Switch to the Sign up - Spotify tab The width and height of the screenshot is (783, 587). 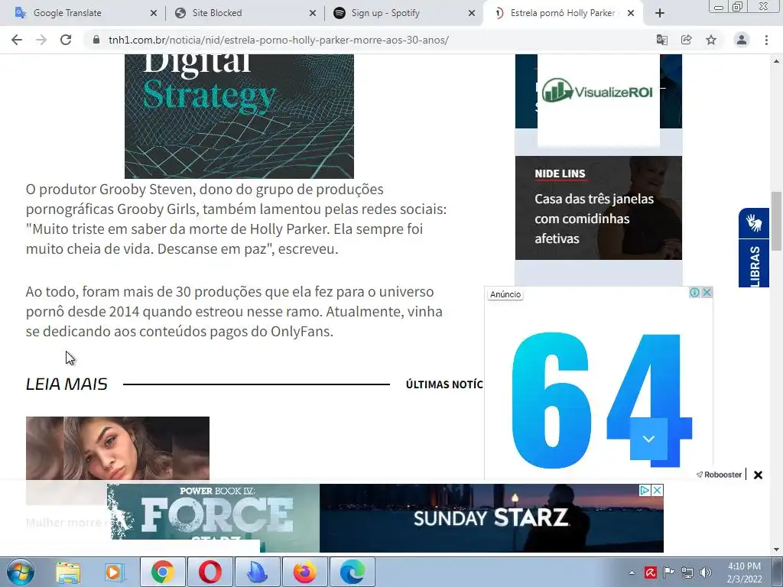point(404,13)
